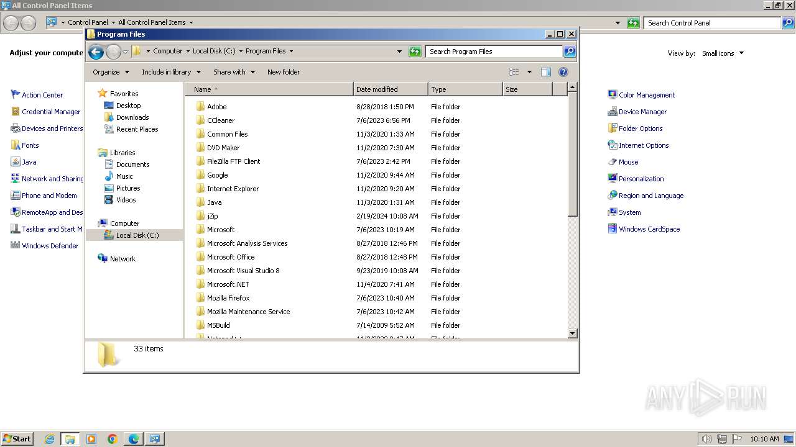Select Favorites in navigation pane
The width and height of the screenshot is (796, 447).
pos(124,94)
